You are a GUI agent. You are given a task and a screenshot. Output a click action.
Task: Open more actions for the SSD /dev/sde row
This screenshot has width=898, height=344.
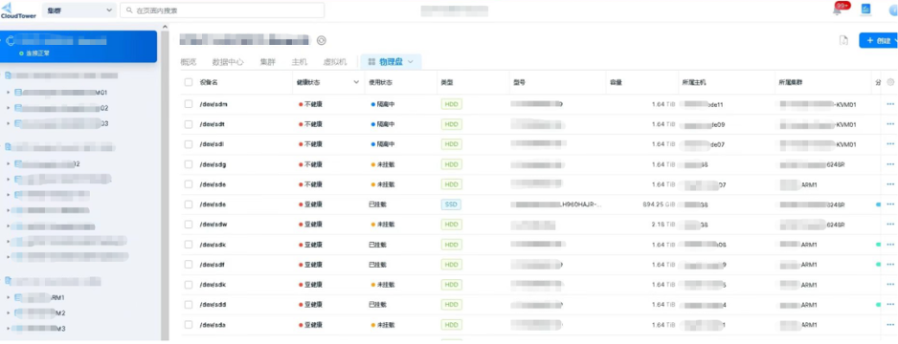point(890,204)
